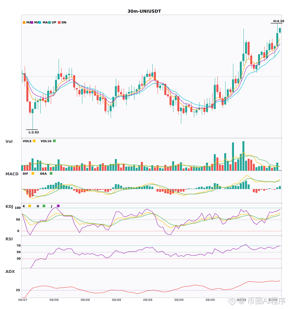Click the VOL10 legend text
The image size is (288, 309).
(46, 141)
